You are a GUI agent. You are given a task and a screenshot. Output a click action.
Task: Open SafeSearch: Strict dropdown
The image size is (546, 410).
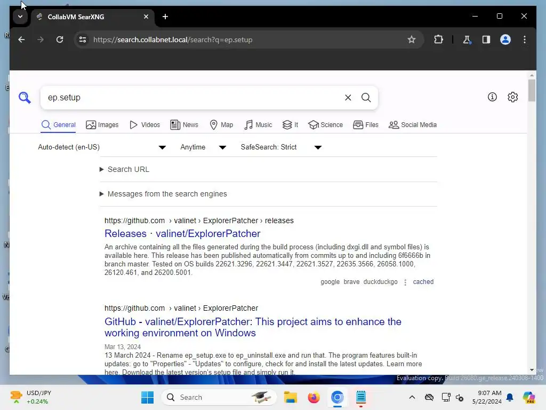pos(281,147)
